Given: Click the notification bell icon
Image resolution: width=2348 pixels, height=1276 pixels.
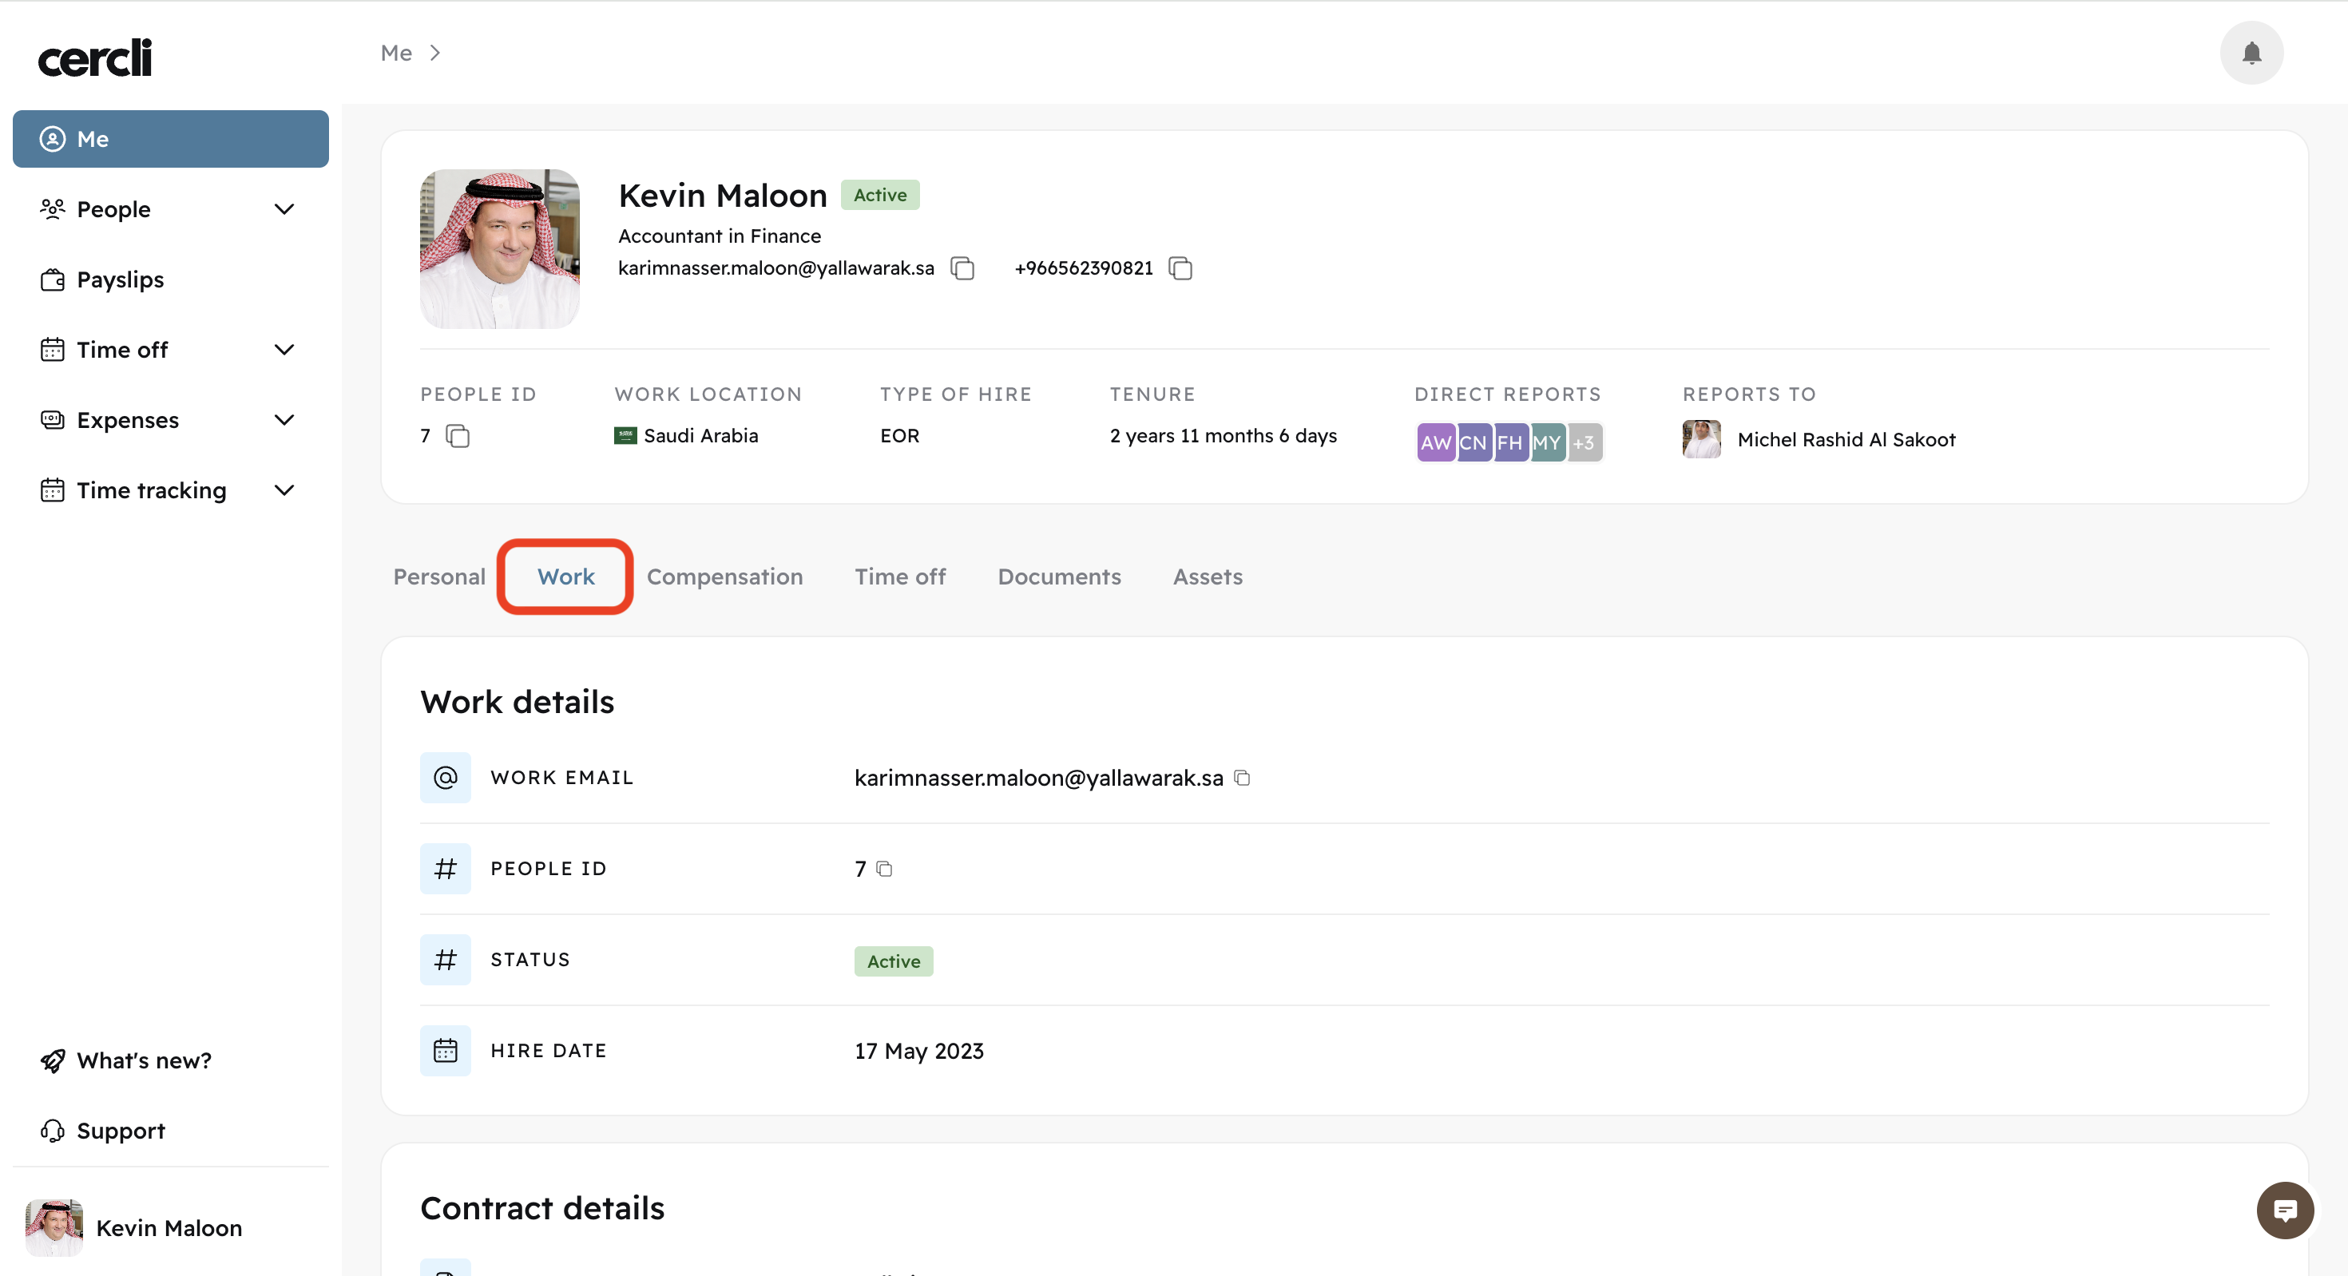Looking at the screenshot, I should tap(2251, 53).
